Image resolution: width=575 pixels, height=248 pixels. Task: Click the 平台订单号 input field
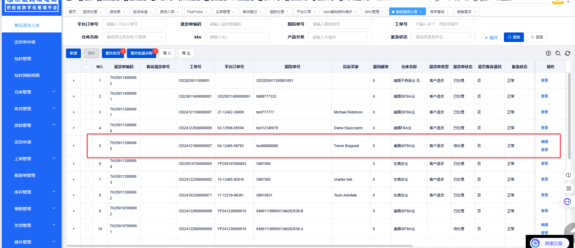pos(134,24)
